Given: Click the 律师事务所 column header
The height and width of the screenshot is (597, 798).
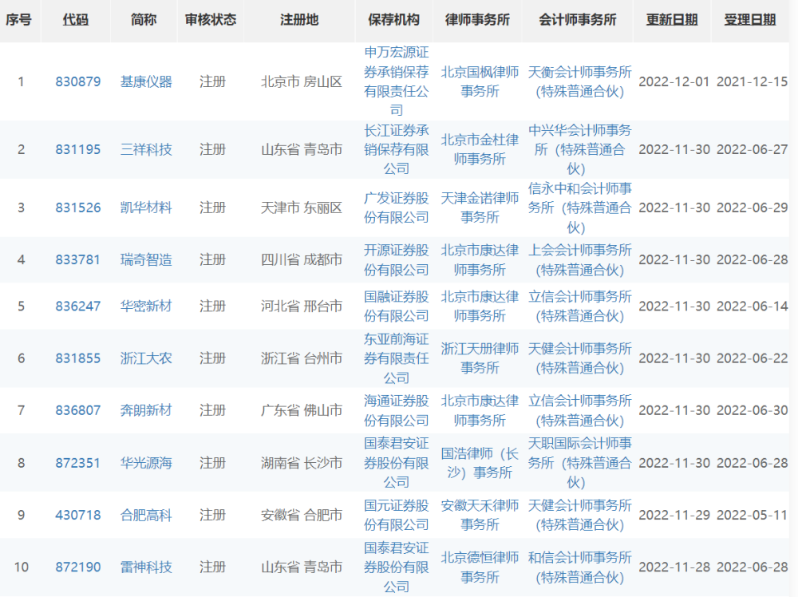Looking at the screenshot, I should (x=477, y=20).
